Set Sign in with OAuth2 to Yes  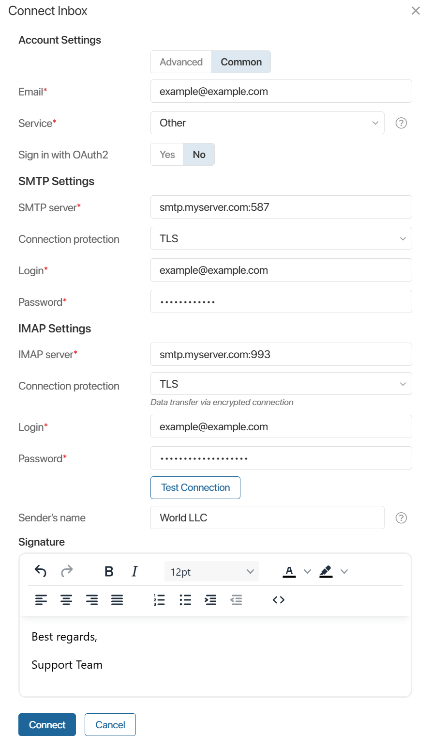(167, 155)
